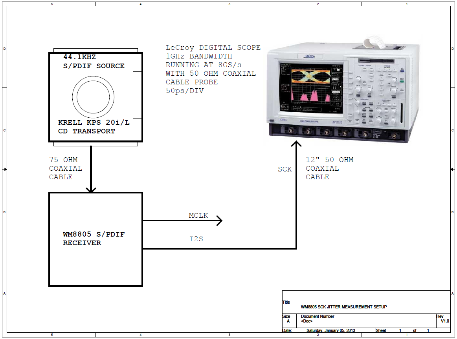The image size is (457, 339).
Task: Click the "LeCroy DIGITAL SCOPE" heading text
Action: click(x=213, y=48)
